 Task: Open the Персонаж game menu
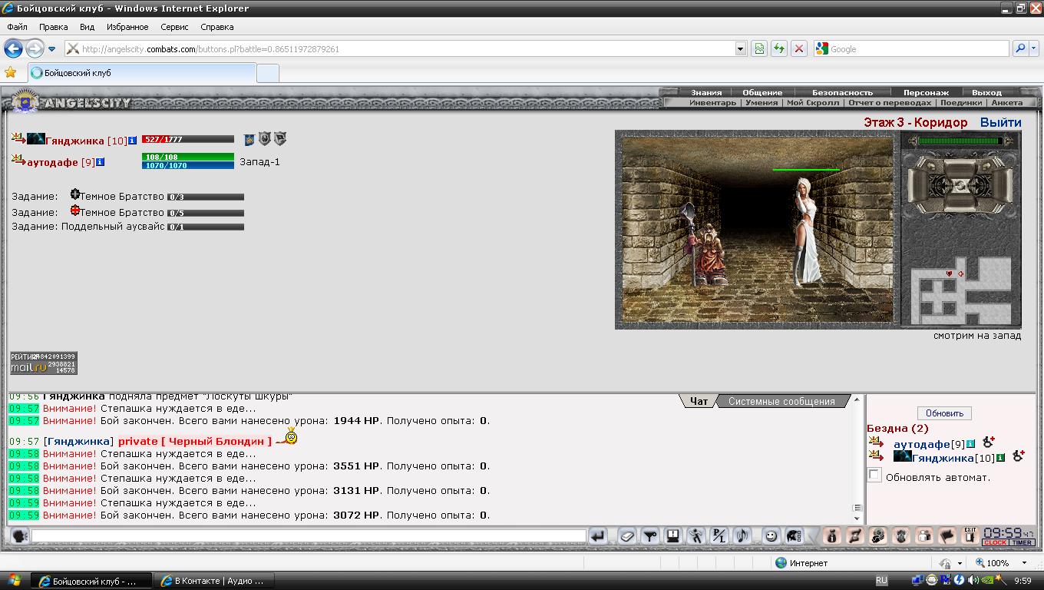tap(926, 92)
